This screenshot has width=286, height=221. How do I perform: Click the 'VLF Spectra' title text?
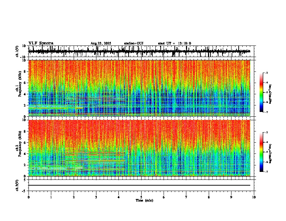(x=41, y=43)
